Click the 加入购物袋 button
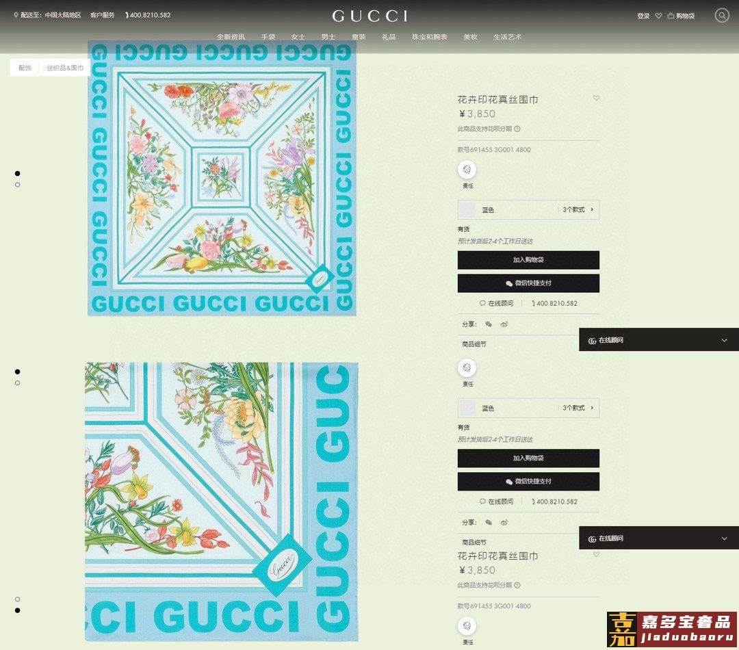The image size is (739, 650). tap(528, 260)
